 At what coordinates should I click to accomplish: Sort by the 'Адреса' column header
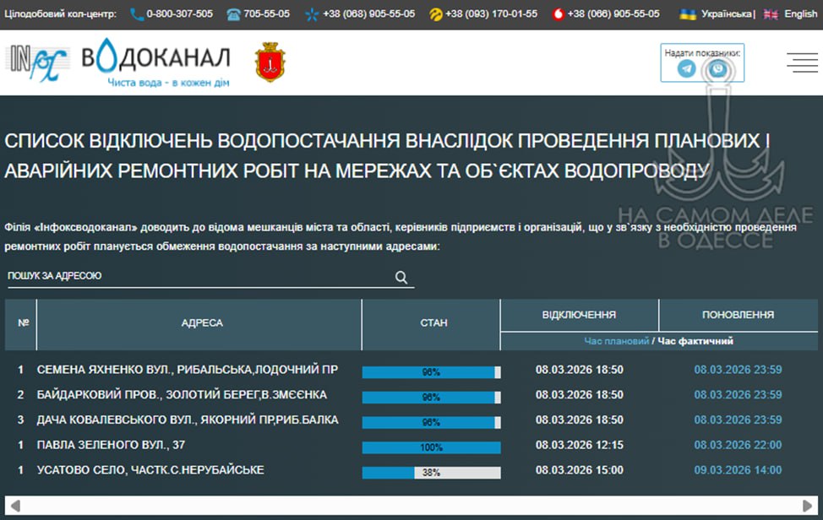coord(202,323)
